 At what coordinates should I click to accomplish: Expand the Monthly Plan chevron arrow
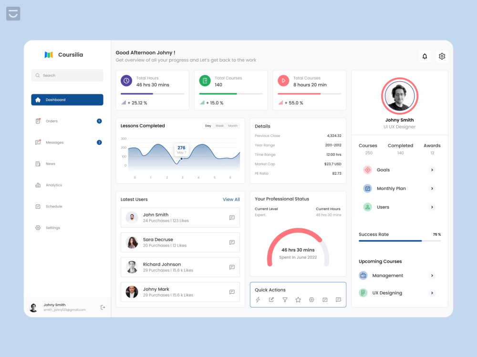[x=432, y=188]
